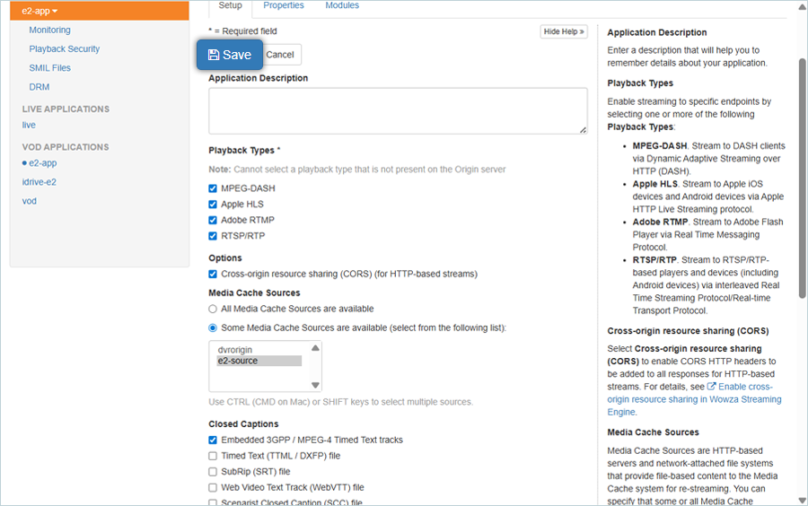Click the VOD APPLICATIONS heading
The width and height of the screenshot is (808, 506).
66,147
